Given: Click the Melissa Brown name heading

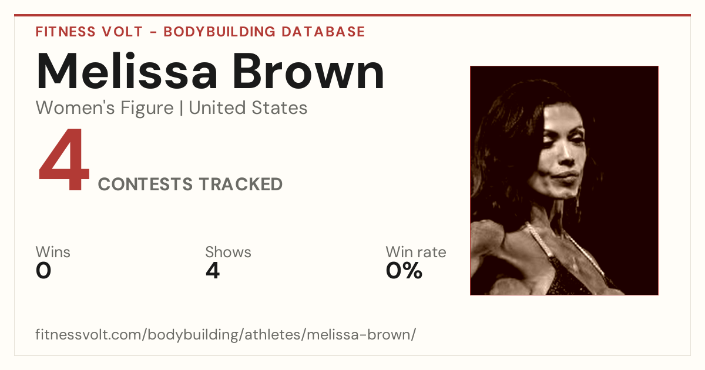Looking at the screenshot, I should (210, 72).
